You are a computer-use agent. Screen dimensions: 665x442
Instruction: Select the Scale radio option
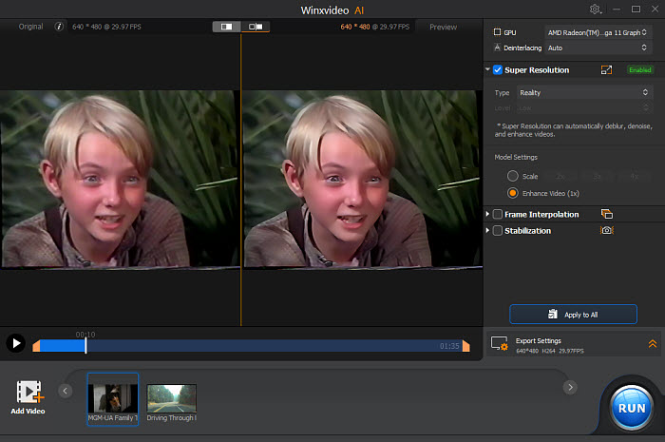(513, 176)
